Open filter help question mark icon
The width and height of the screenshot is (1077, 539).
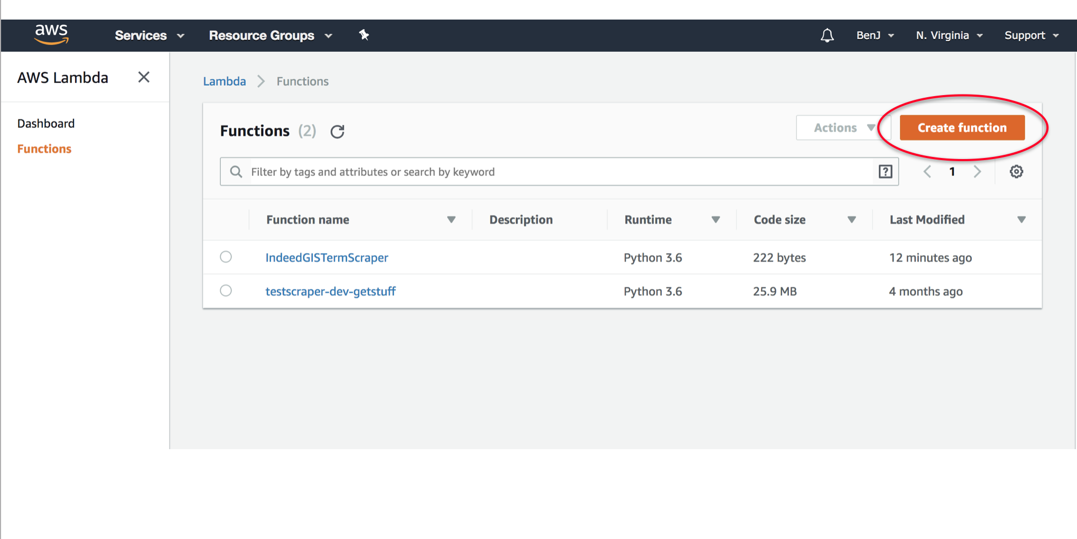tap(885, 171)
